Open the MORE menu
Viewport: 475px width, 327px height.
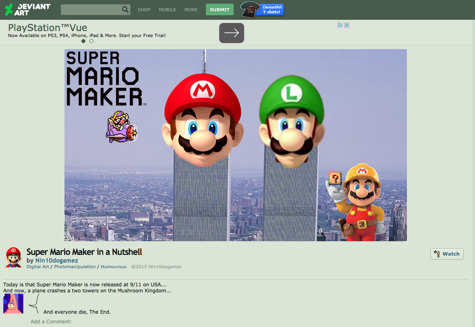pos(191,10)
